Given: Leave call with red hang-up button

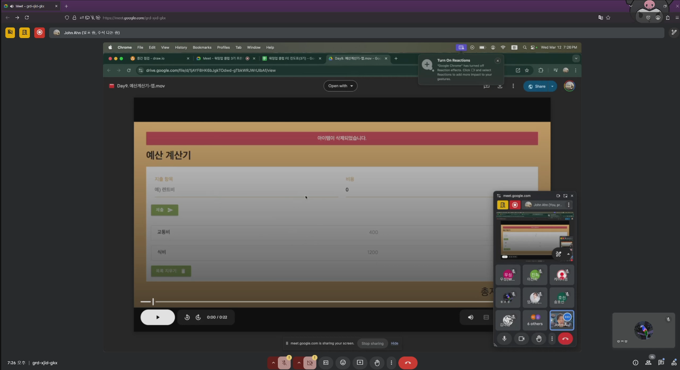Looking at the screenshot, I should point(408,363).
